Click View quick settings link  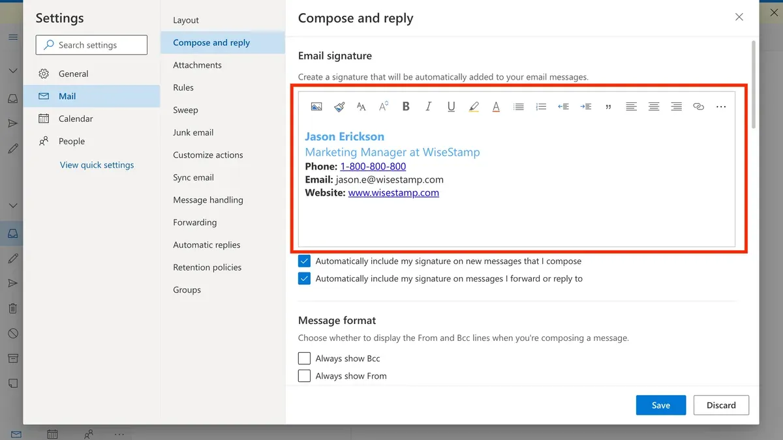[x=97, y=165]
